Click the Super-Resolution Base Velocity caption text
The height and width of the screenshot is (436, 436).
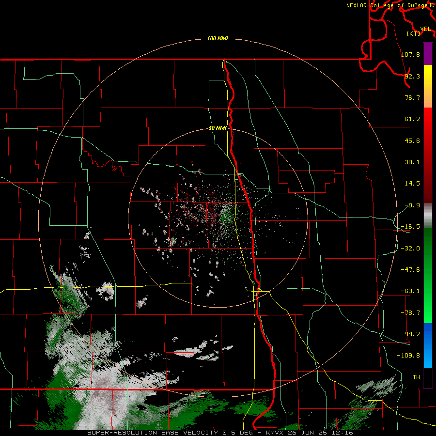click(153, 433)
